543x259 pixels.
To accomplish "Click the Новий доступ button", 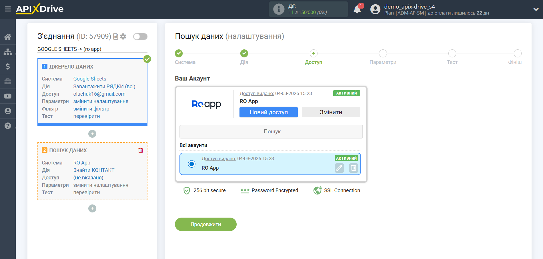I will (268, 112).
